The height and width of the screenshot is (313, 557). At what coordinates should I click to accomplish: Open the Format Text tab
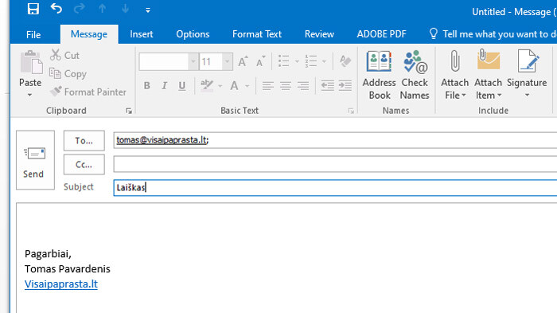pos(257,34)
